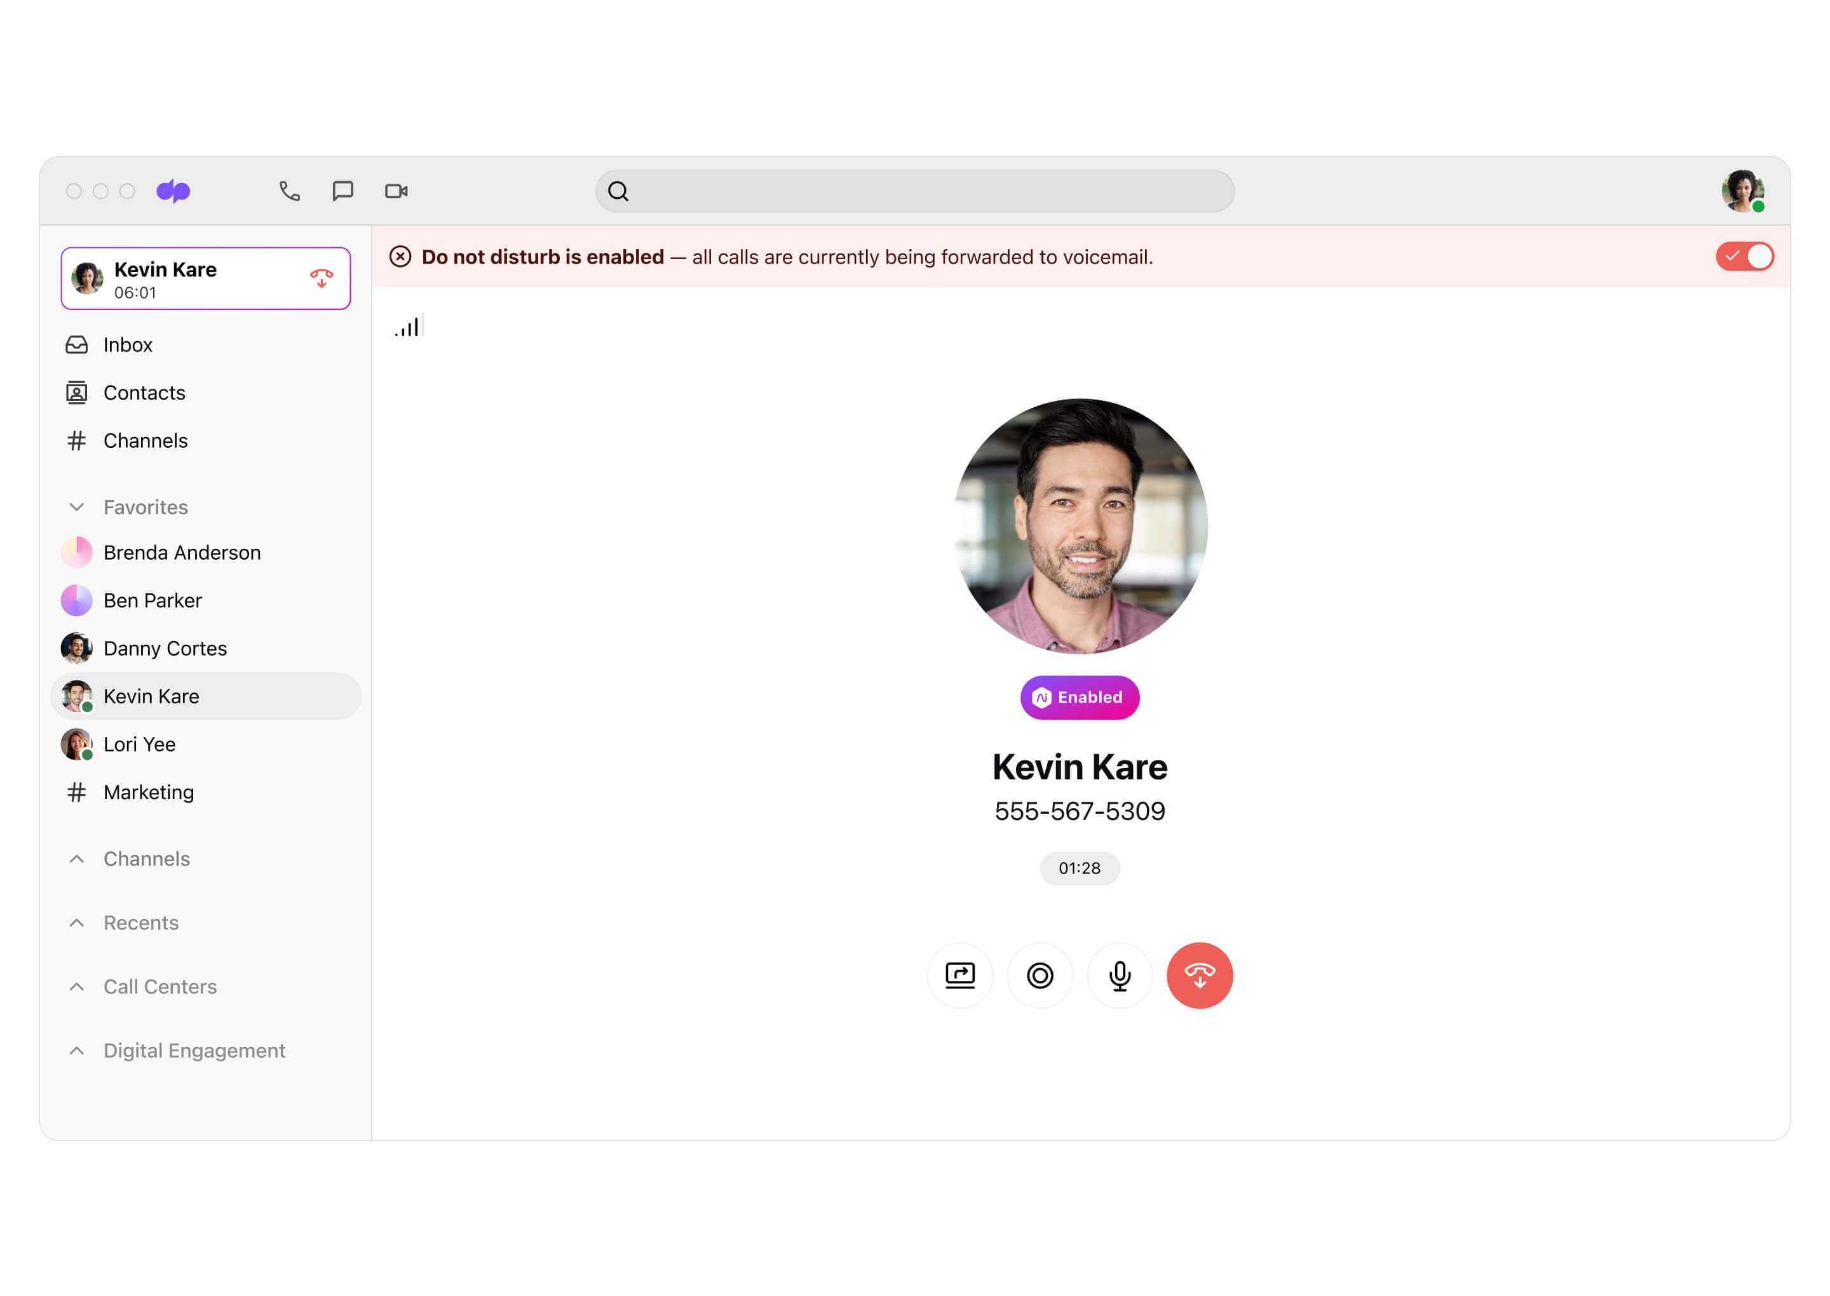The image size is (1830, 1296).
Task: Click the signal strength indicator icon
Action: [408, 325]
